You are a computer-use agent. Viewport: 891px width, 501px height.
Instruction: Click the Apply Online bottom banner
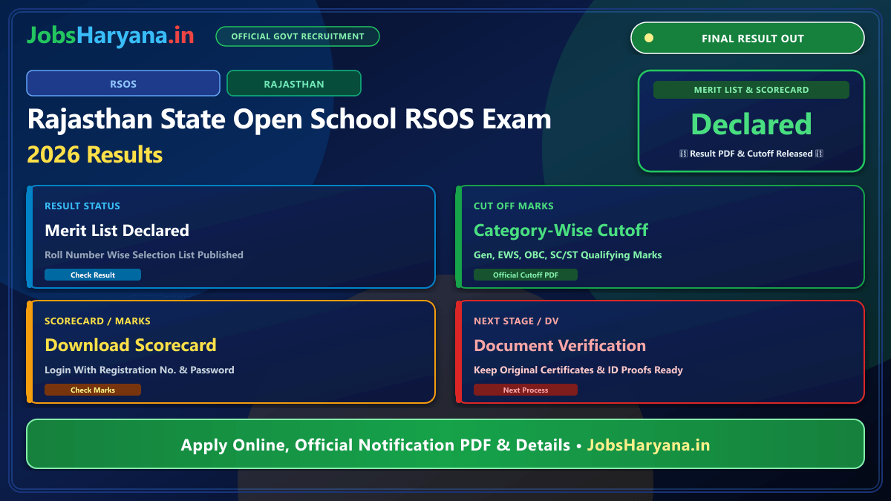click(x=446, y=445)
